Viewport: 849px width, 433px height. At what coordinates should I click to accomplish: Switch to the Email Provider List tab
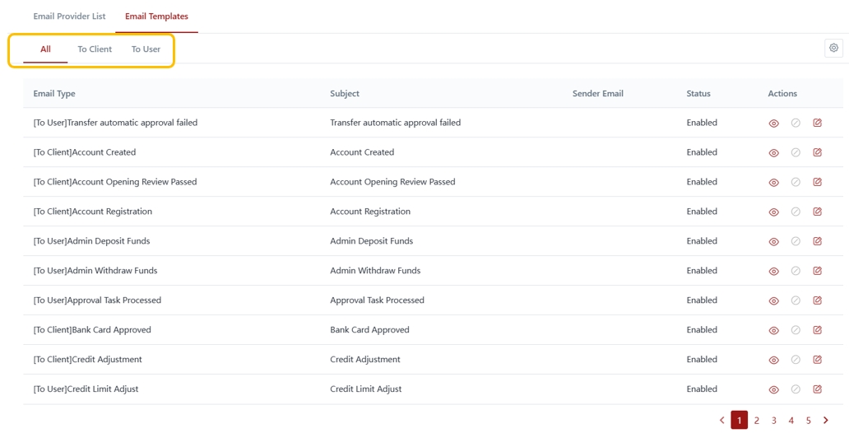click(x=69, y=16)
